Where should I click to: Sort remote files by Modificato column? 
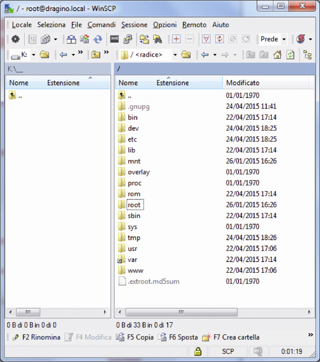[x=243, y=83]
